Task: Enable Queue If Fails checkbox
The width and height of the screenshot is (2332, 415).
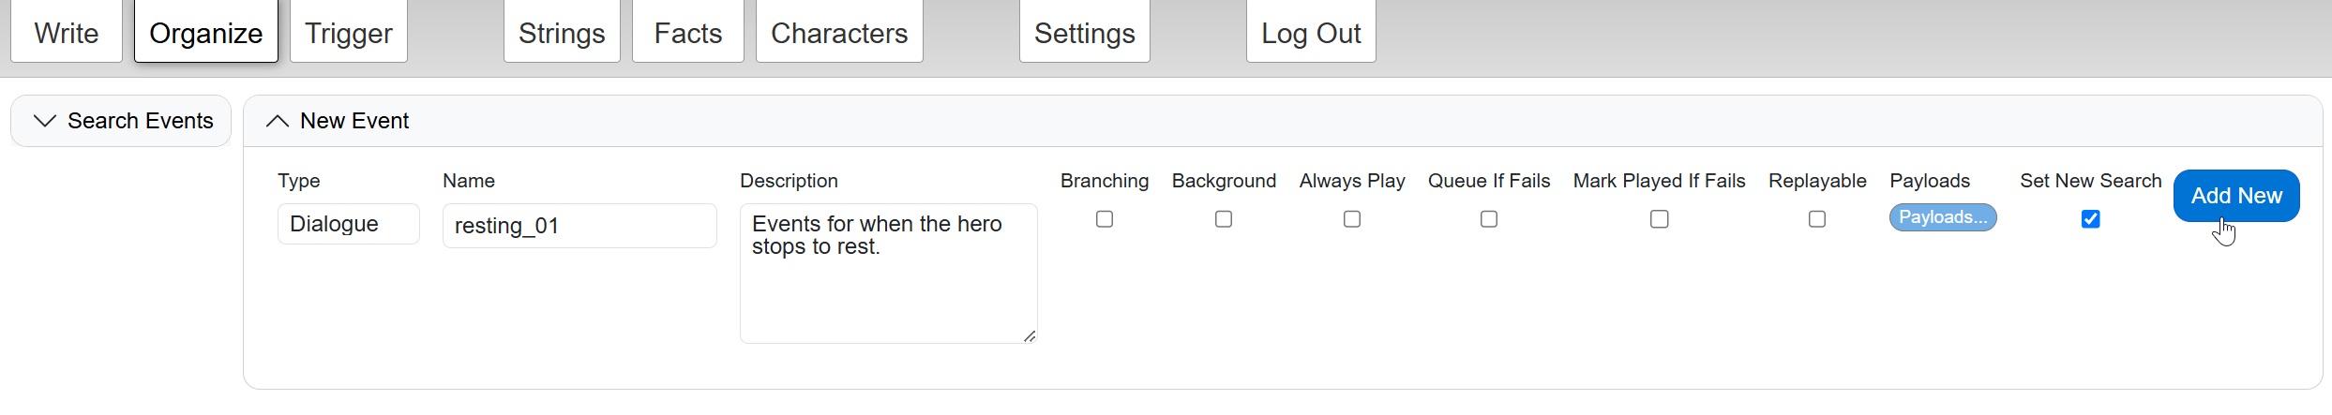Action: coord(1489,219)
